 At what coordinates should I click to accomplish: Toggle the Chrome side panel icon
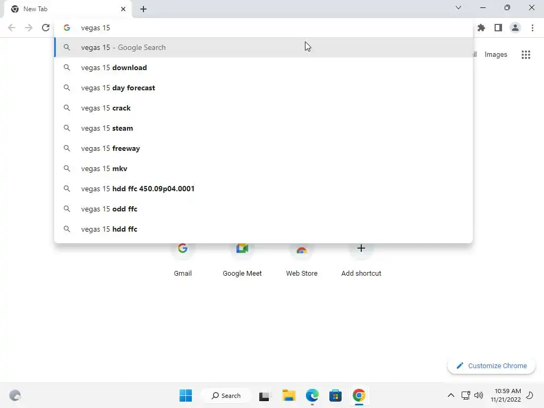[x=498, y=28]
